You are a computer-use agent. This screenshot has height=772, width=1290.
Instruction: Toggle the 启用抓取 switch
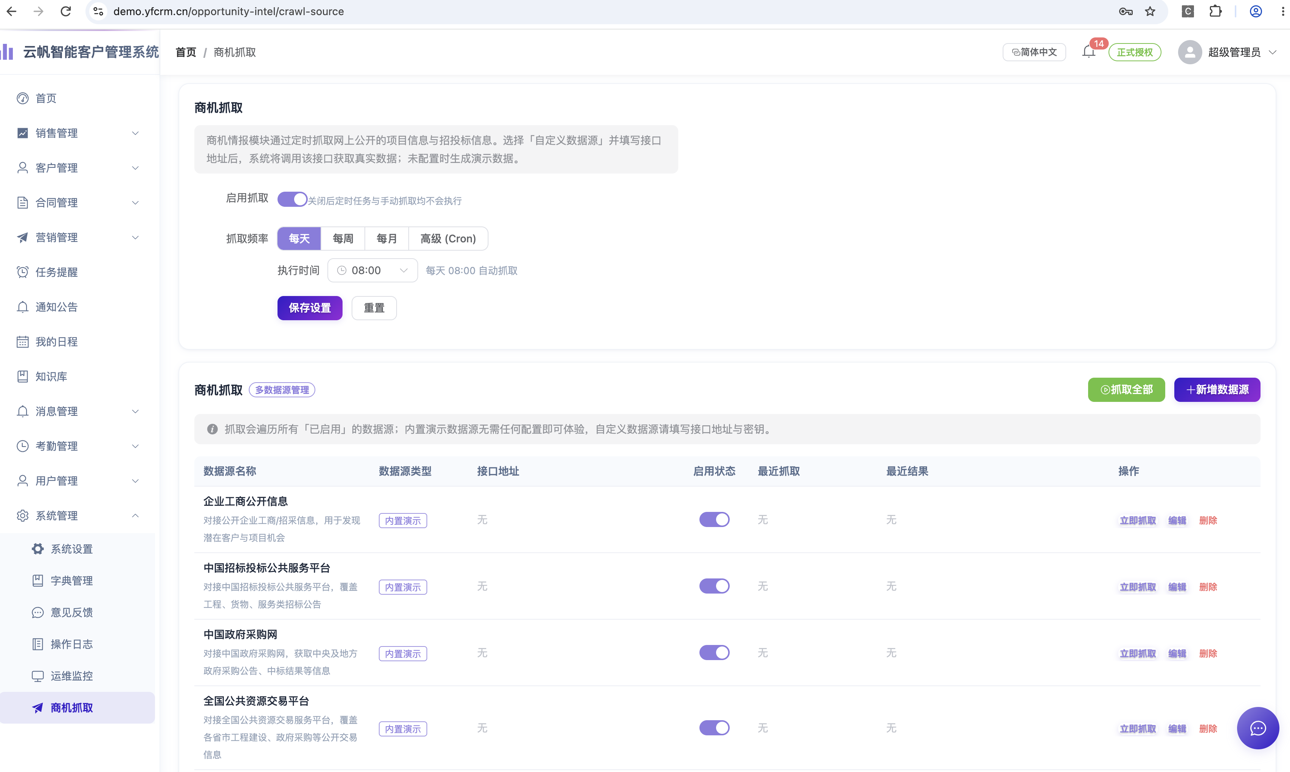coord(292,199)
